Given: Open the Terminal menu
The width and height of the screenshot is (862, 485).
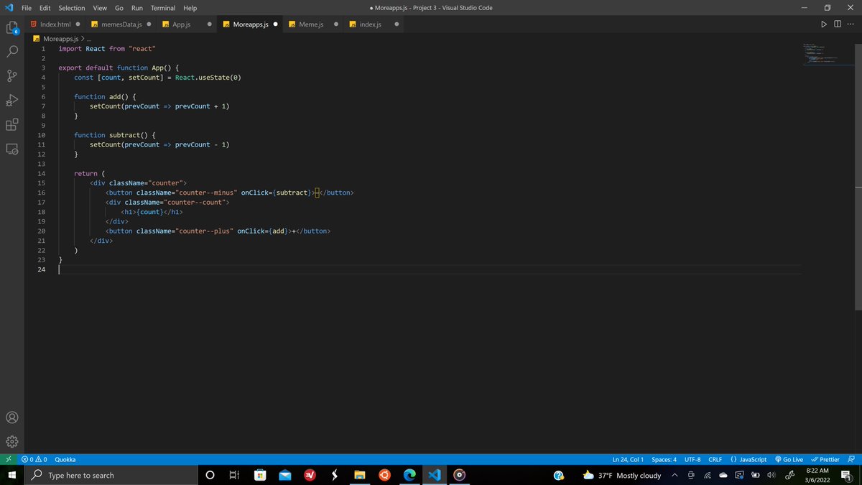Looking at the screenshot, I should point(163,7).
